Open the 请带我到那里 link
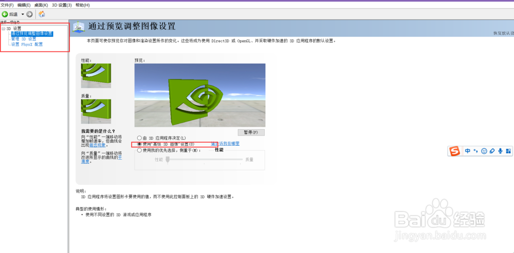The width and height of the screenshot is (514, 253). coord(225,144)
